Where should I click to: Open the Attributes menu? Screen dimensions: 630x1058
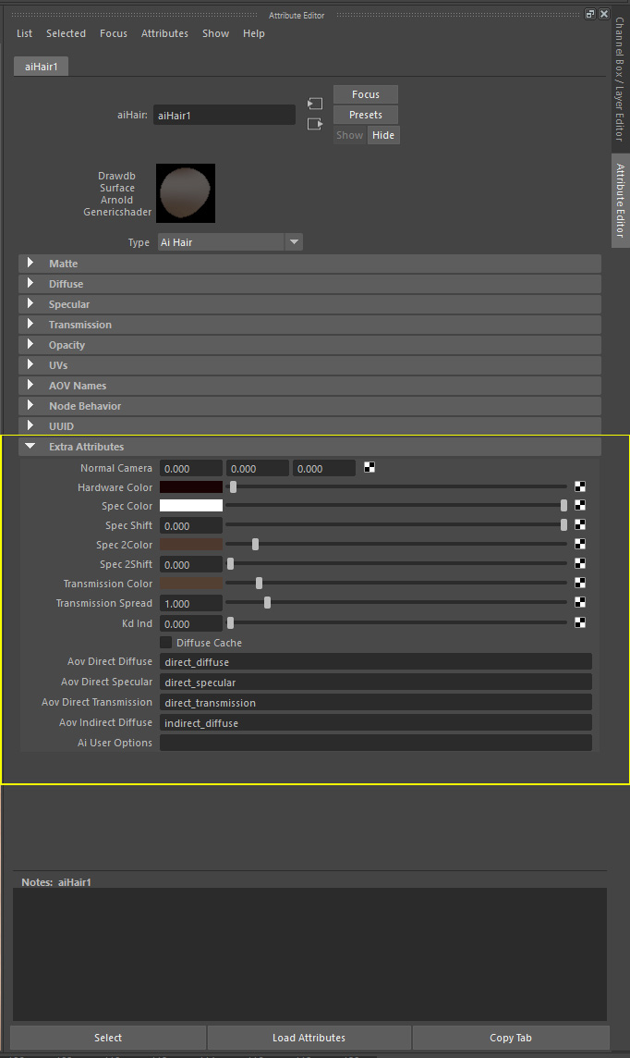[x=164, y=33]
